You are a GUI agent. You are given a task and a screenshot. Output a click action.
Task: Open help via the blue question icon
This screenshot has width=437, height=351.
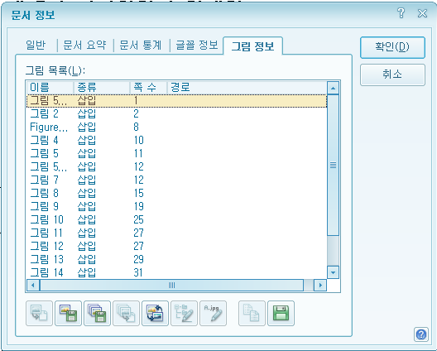coord(421,334)
